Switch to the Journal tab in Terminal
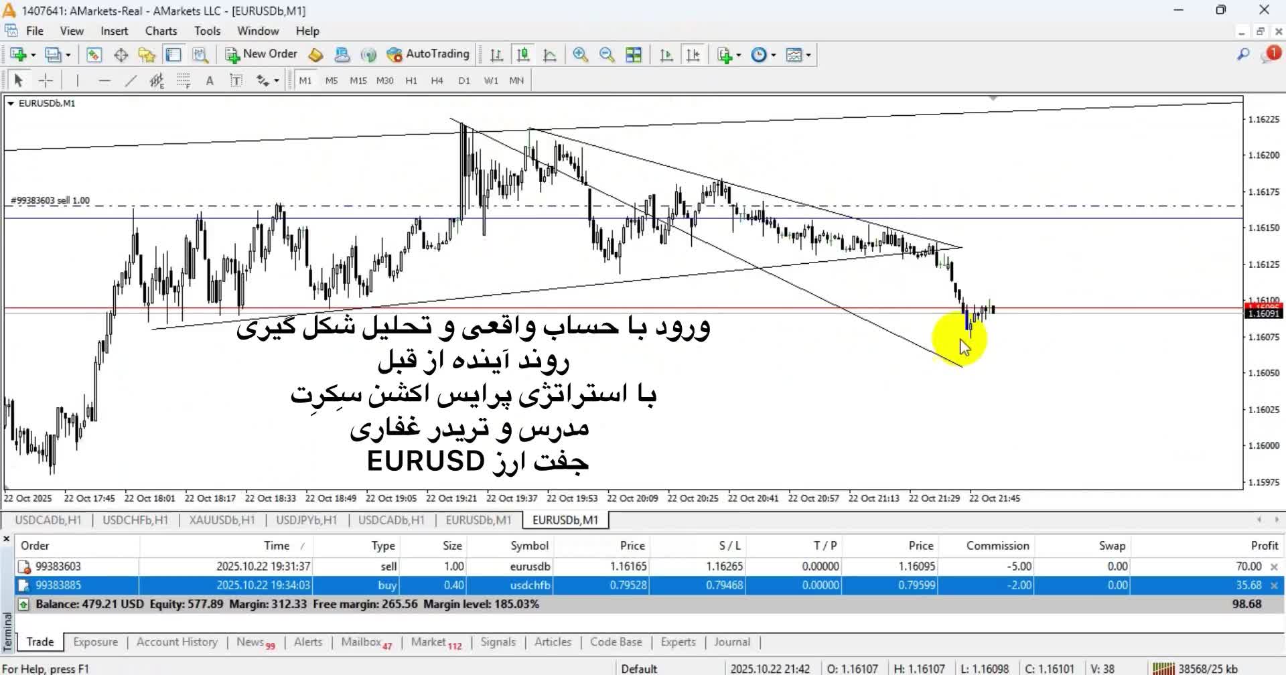Viewport: 1286px width, 675px height. (731, 642)
